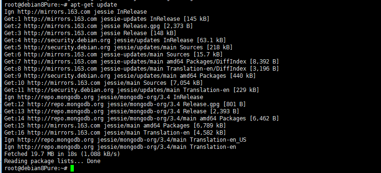Click the green terminal cursor block
381x173 pixels.
[x=72, y=168]
